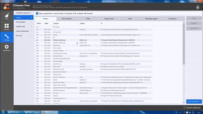Select the Acrobat Assistant 7.0 entry

pyautogui.click(x=94, y=98)
